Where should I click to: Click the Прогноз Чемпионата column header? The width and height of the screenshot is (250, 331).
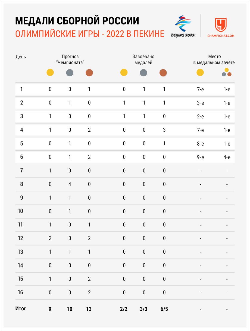[70, 60]
